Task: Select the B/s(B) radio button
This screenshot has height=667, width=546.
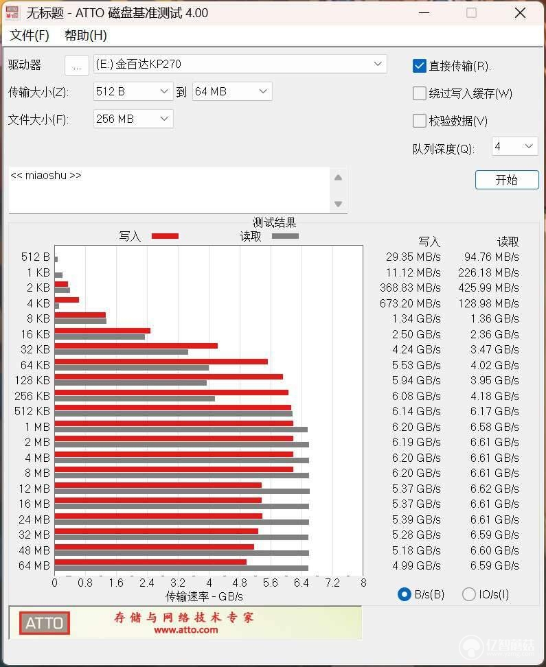Action: pyautogui.click(x=404, y=594)
